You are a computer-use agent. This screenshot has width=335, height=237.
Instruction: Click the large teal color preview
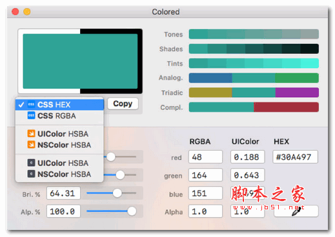(x=80, y=61)
